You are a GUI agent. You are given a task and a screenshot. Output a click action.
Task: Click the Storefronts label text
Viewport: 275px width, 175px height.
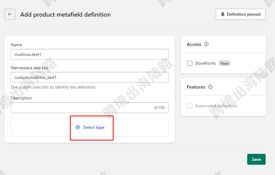coord(205,63)
